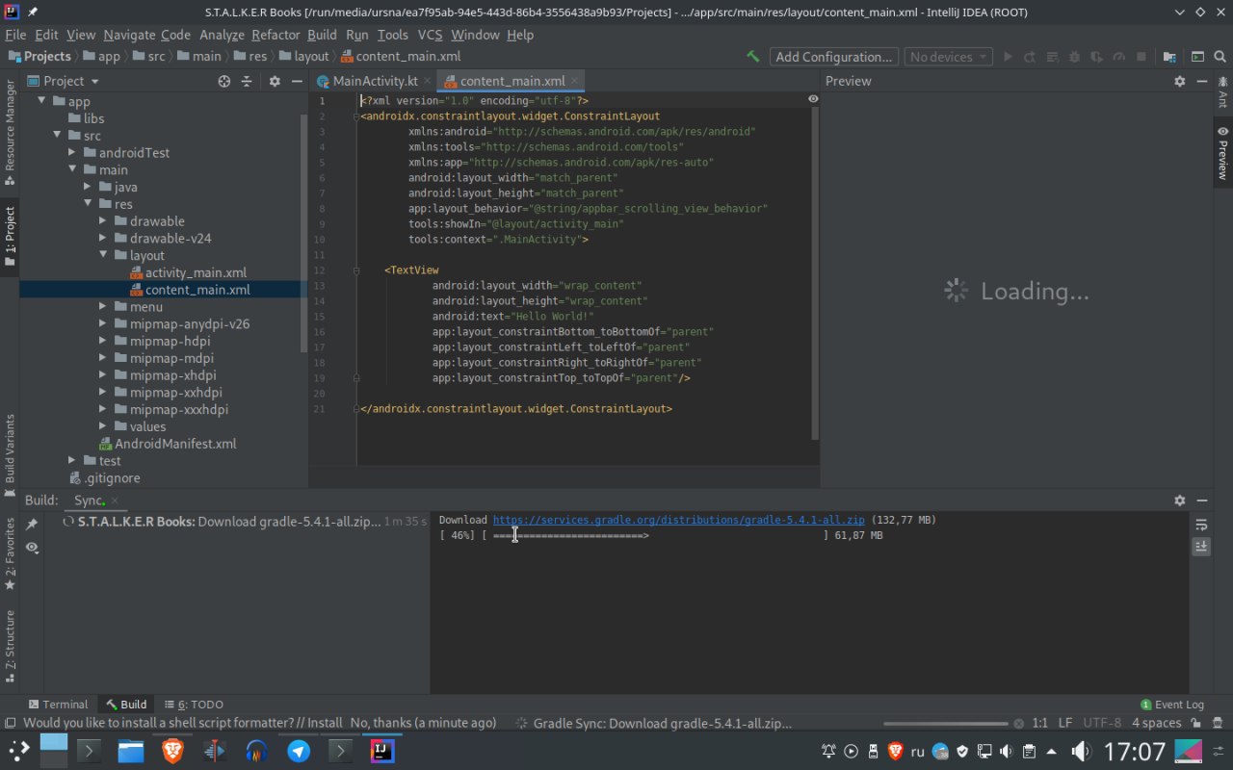Hide the Build panel with minus icon
The image size is (1233, 770).
pyautogui.click(x=1202, y=500)
